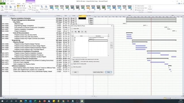
Task: Expand the Data entry options section
Action: pos(72,67)
